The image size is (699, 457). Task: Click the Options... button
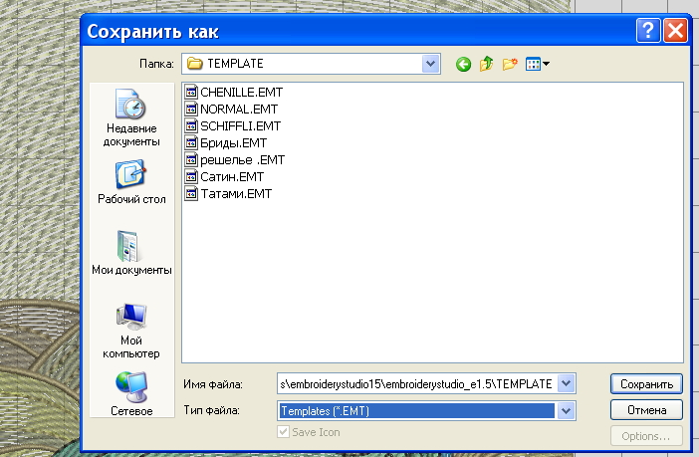click(x=646, y=436)
